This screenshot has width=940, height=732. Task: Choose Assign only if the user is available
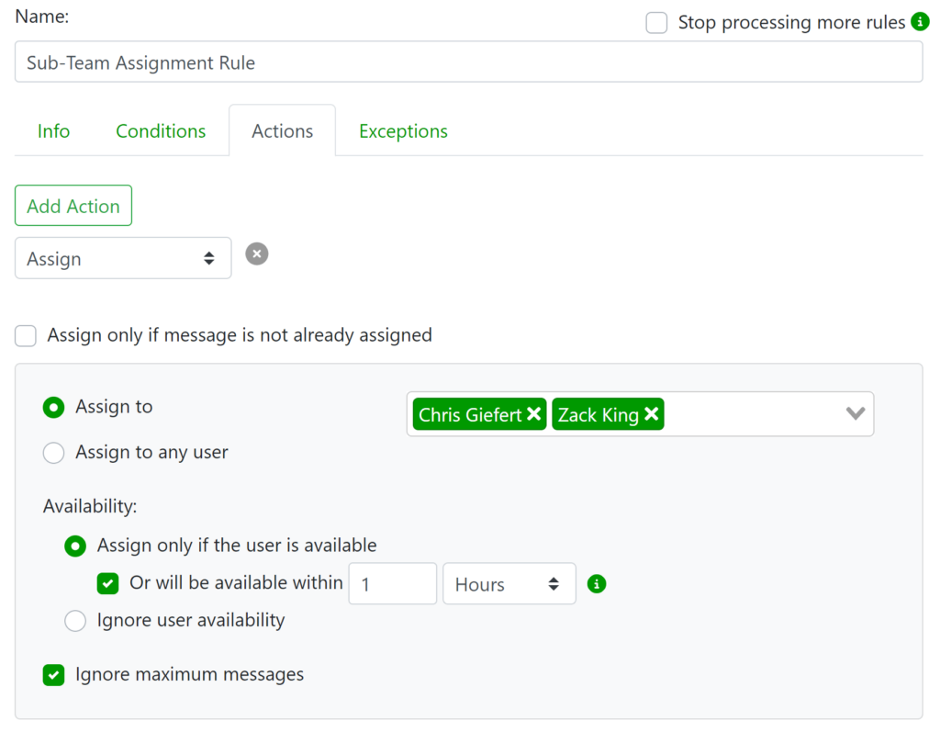coord(75,546)
